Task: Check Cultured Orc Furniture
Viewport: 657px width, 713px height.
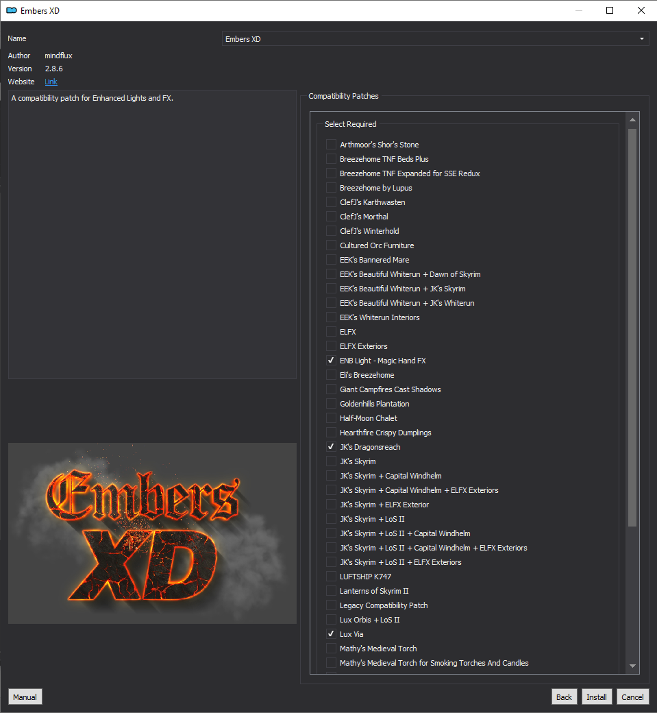Action: coord(331,245)
